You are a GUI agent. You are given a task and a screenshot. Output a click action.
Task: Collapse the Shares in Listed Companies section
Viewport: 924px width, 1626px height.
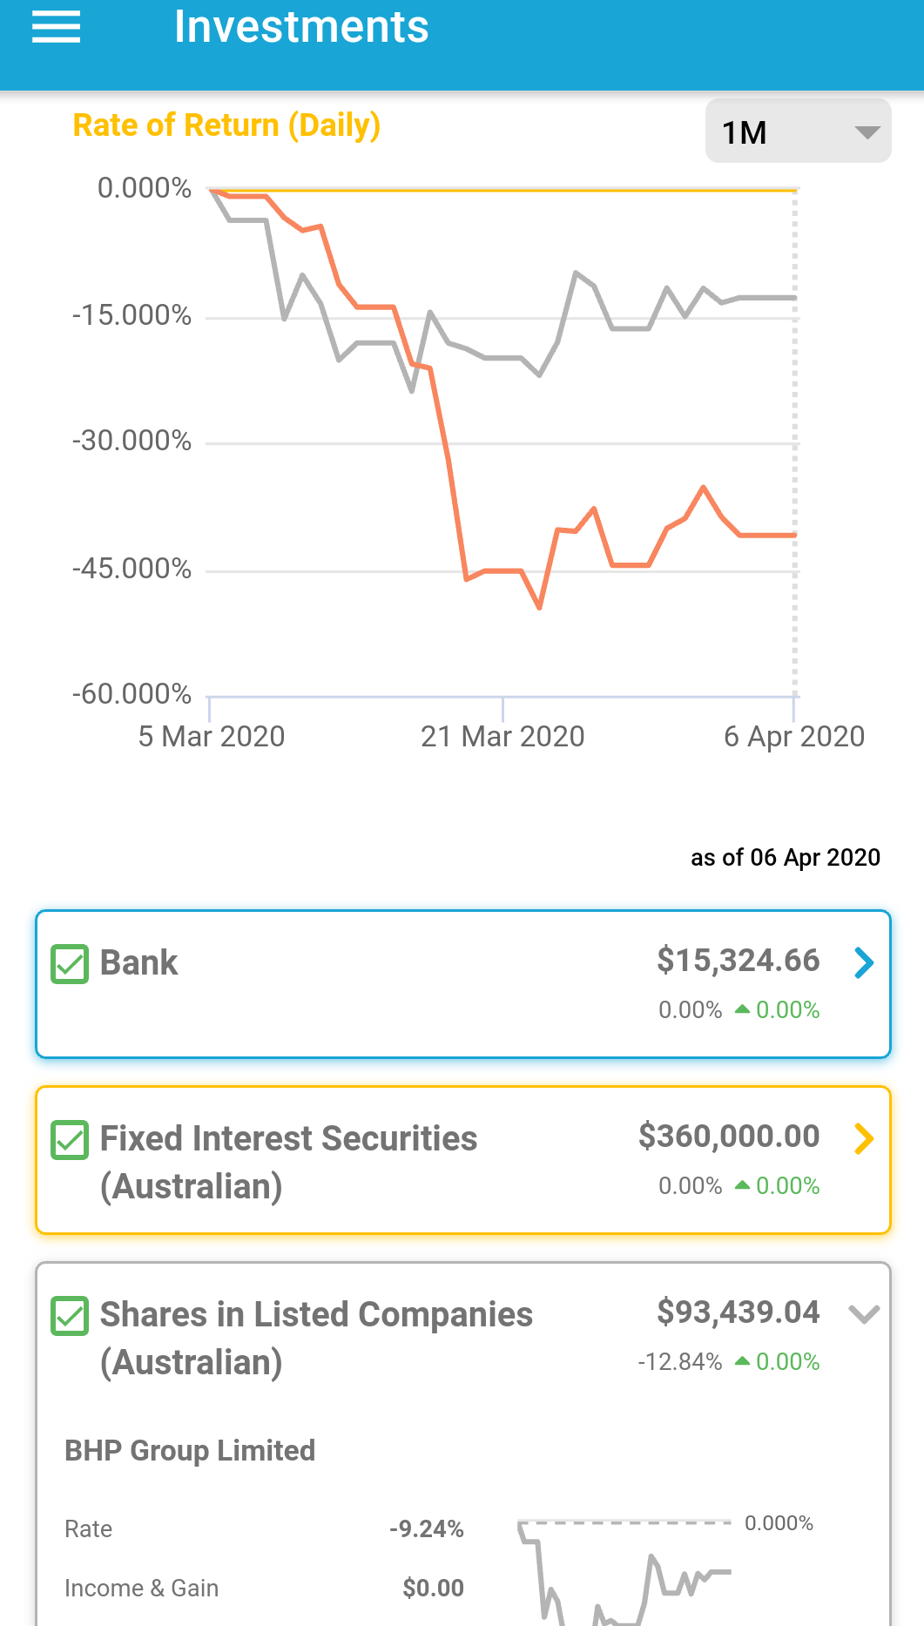(864, 1314)
